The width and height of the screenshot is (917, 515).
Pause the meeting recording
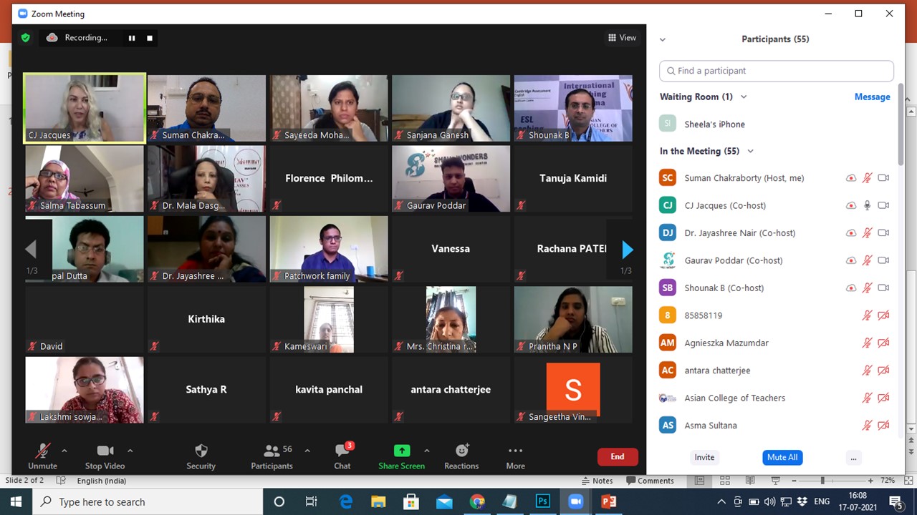(x=132, y=38)
